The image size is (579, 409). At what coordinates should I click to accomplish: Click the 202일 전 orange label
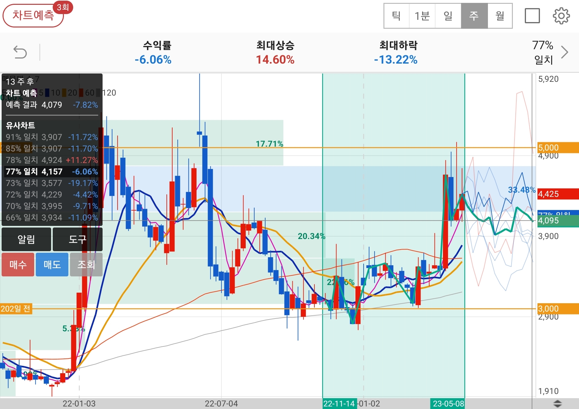click(x=16, y=309)
